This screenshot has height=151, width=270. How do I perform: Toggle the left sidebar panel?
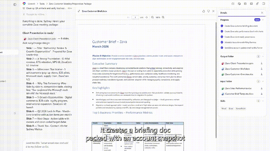tap(15, 4)
